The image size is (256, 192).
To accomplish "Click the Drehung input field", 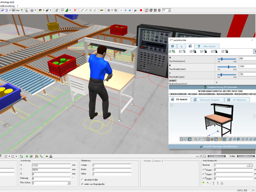I will pyautogui.click(x=51, y=179).
